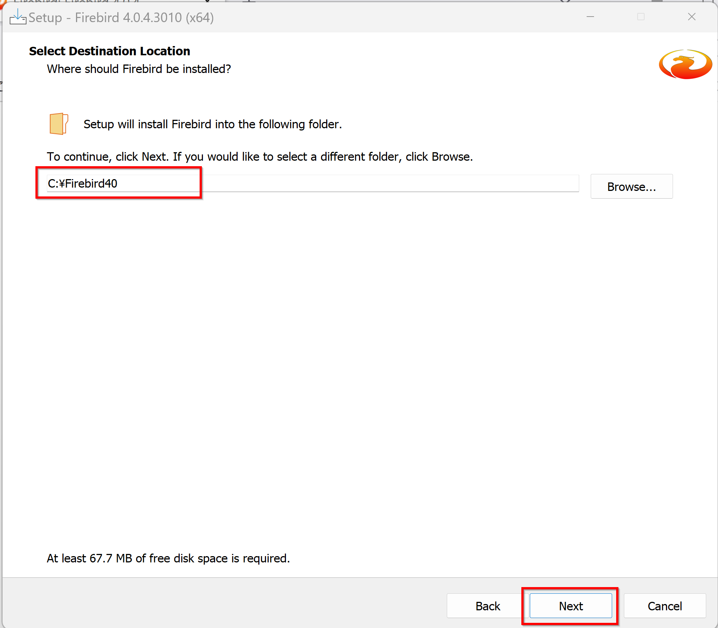Image resolution: width=718 pixels, height=628 pixels.
Task: Click the Firebird phoenix logo
Action: pos(686,64)
